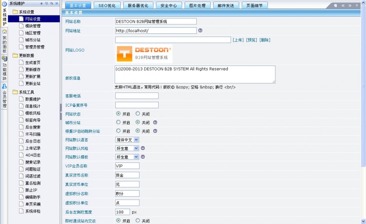Click the double-left arrow icon at top right
The width and height of the screenshot is (366, 224).
click(x=343, y=5)
